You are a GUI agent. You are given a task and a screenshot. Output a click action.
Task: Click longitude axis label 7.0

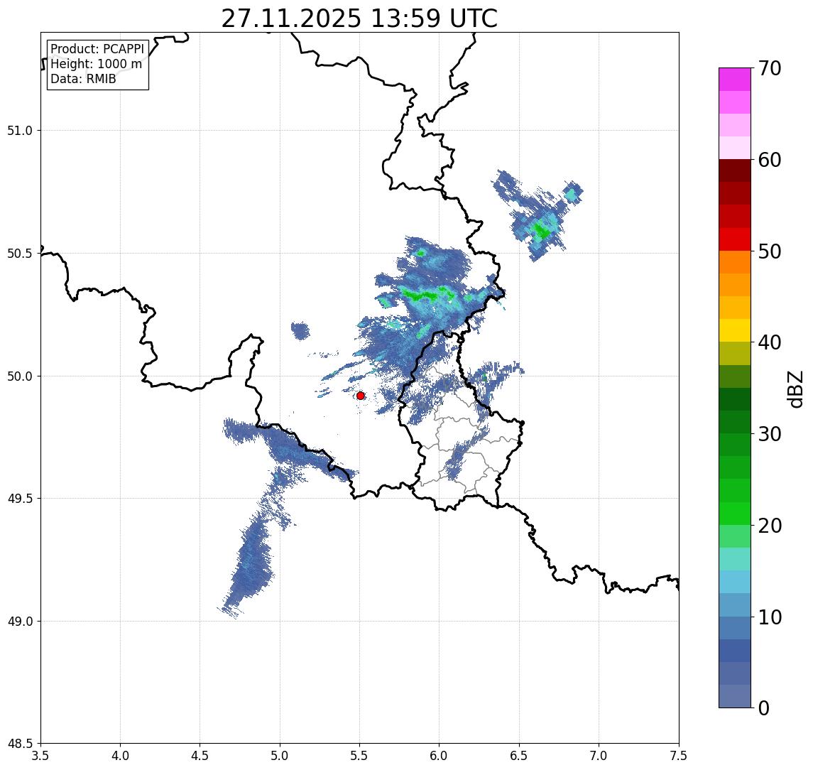point(599,756)
